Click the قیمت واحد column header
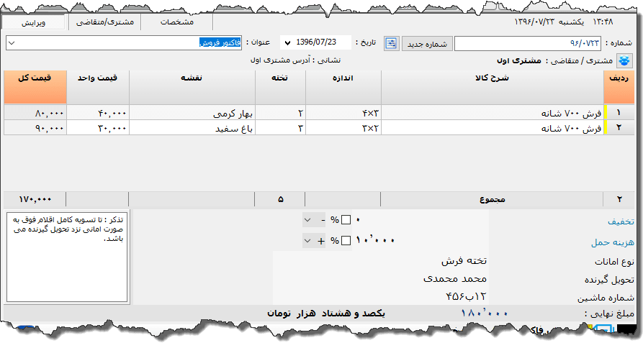 click(98, 87)
